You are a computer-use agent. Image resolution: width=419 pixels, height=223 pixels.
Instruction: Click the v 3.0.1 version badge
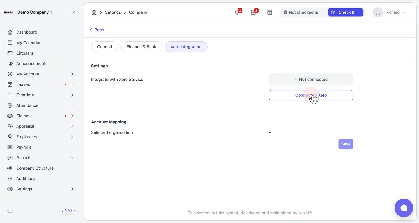click(x=68, y=211)
